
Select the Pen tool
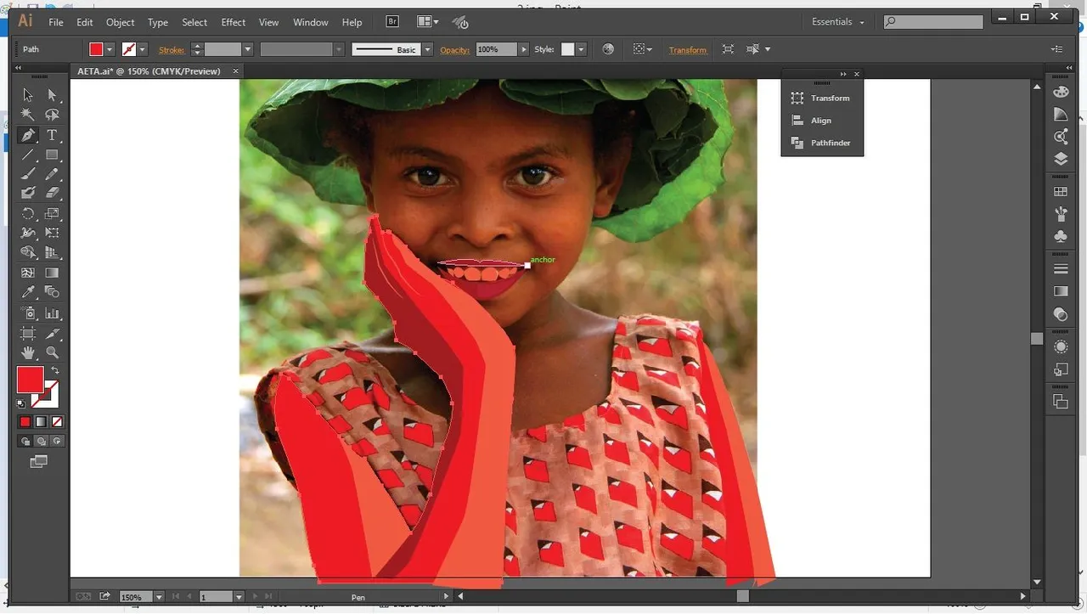point(28,135)
